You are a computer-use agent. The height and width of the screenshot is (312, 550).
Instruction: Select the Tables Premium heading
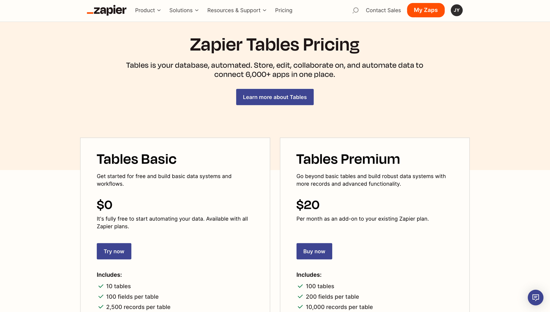click(x=348, y=159)
